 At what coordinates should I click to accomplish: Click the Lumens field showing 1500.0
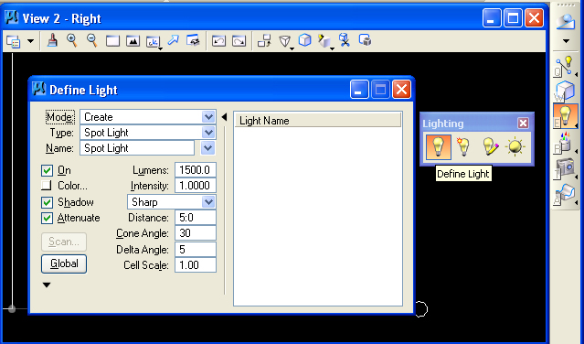[196, 170]
